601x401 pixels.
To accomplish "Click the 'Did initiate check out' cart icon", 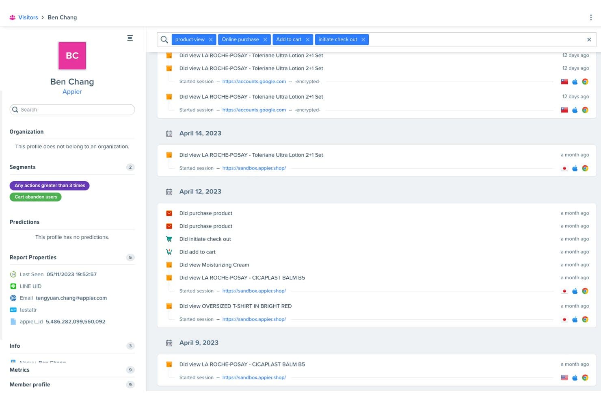I will (x=169, y=239).
